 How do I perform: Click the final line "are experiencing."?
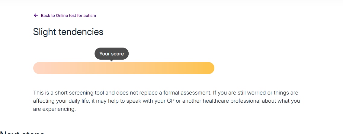coord(54,109)
